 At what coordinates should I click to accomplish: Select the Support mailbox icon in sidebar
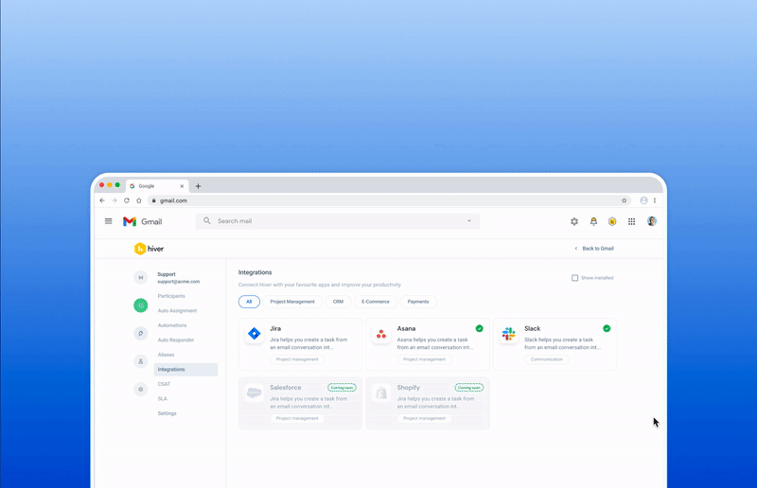click(140, 277)
